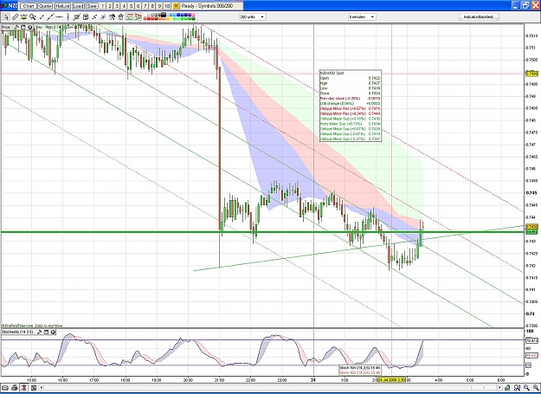Click the Price panel window icon

(x=23, y=27)
